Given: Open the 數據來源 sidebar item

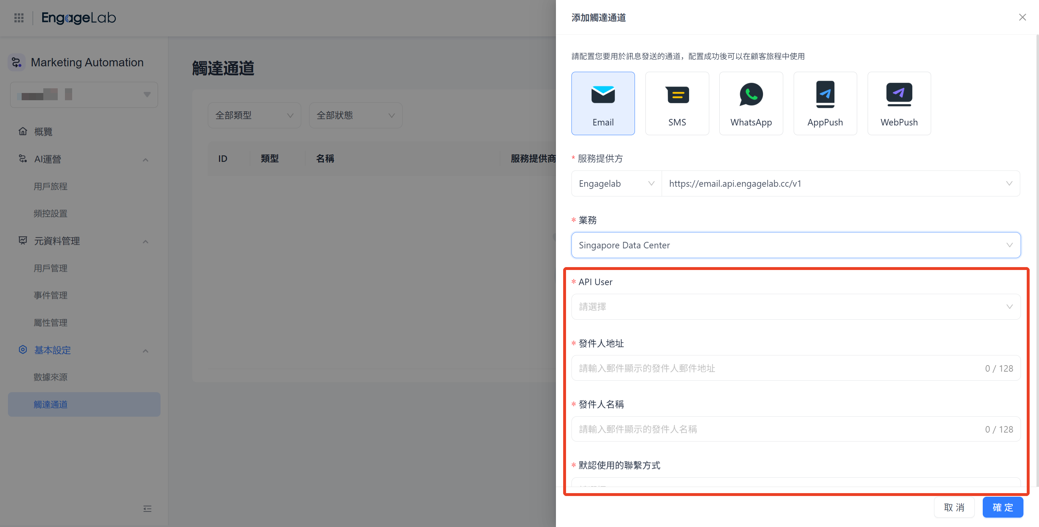Looking at the screenshot, I should (51, 377).
